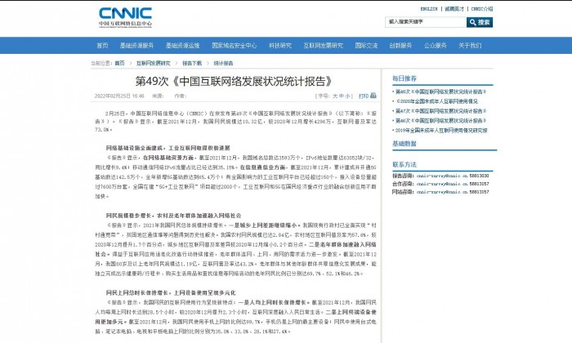572x343 pixels.
Task: Open the 第47次 statistical report link in 每日推荐
Action: point(441,111)
